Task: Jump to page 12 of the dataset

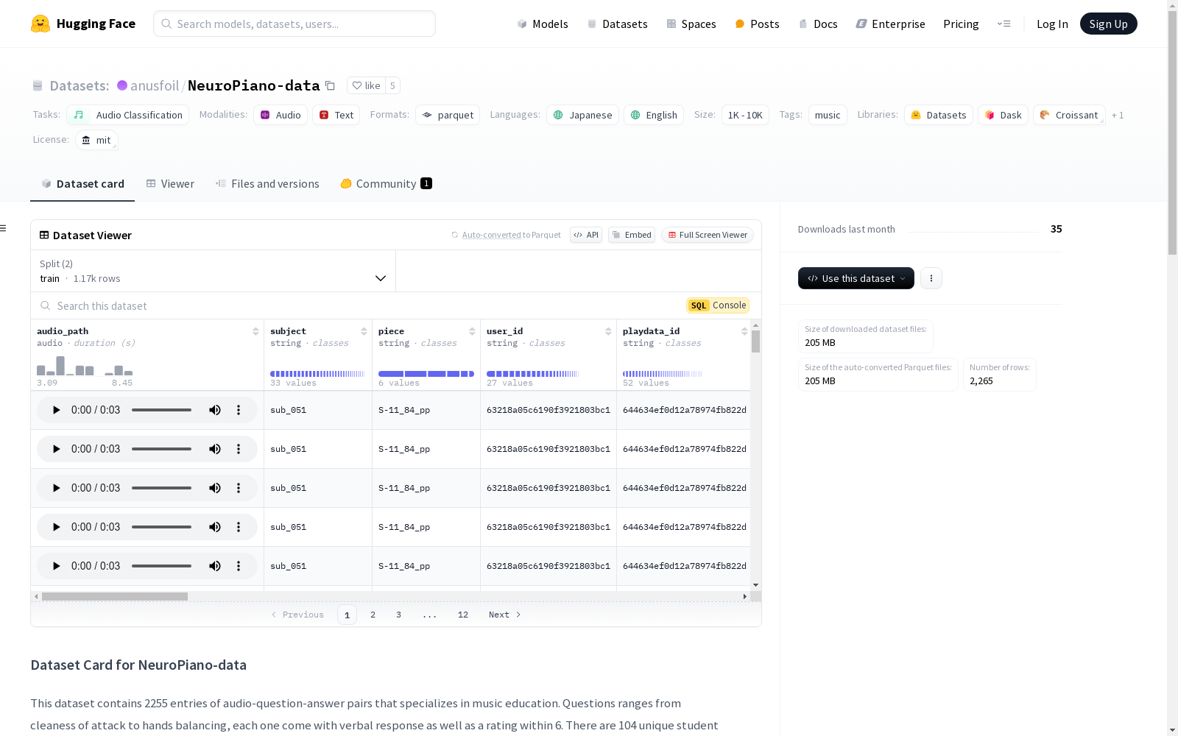Action: [x=462, y=615]
